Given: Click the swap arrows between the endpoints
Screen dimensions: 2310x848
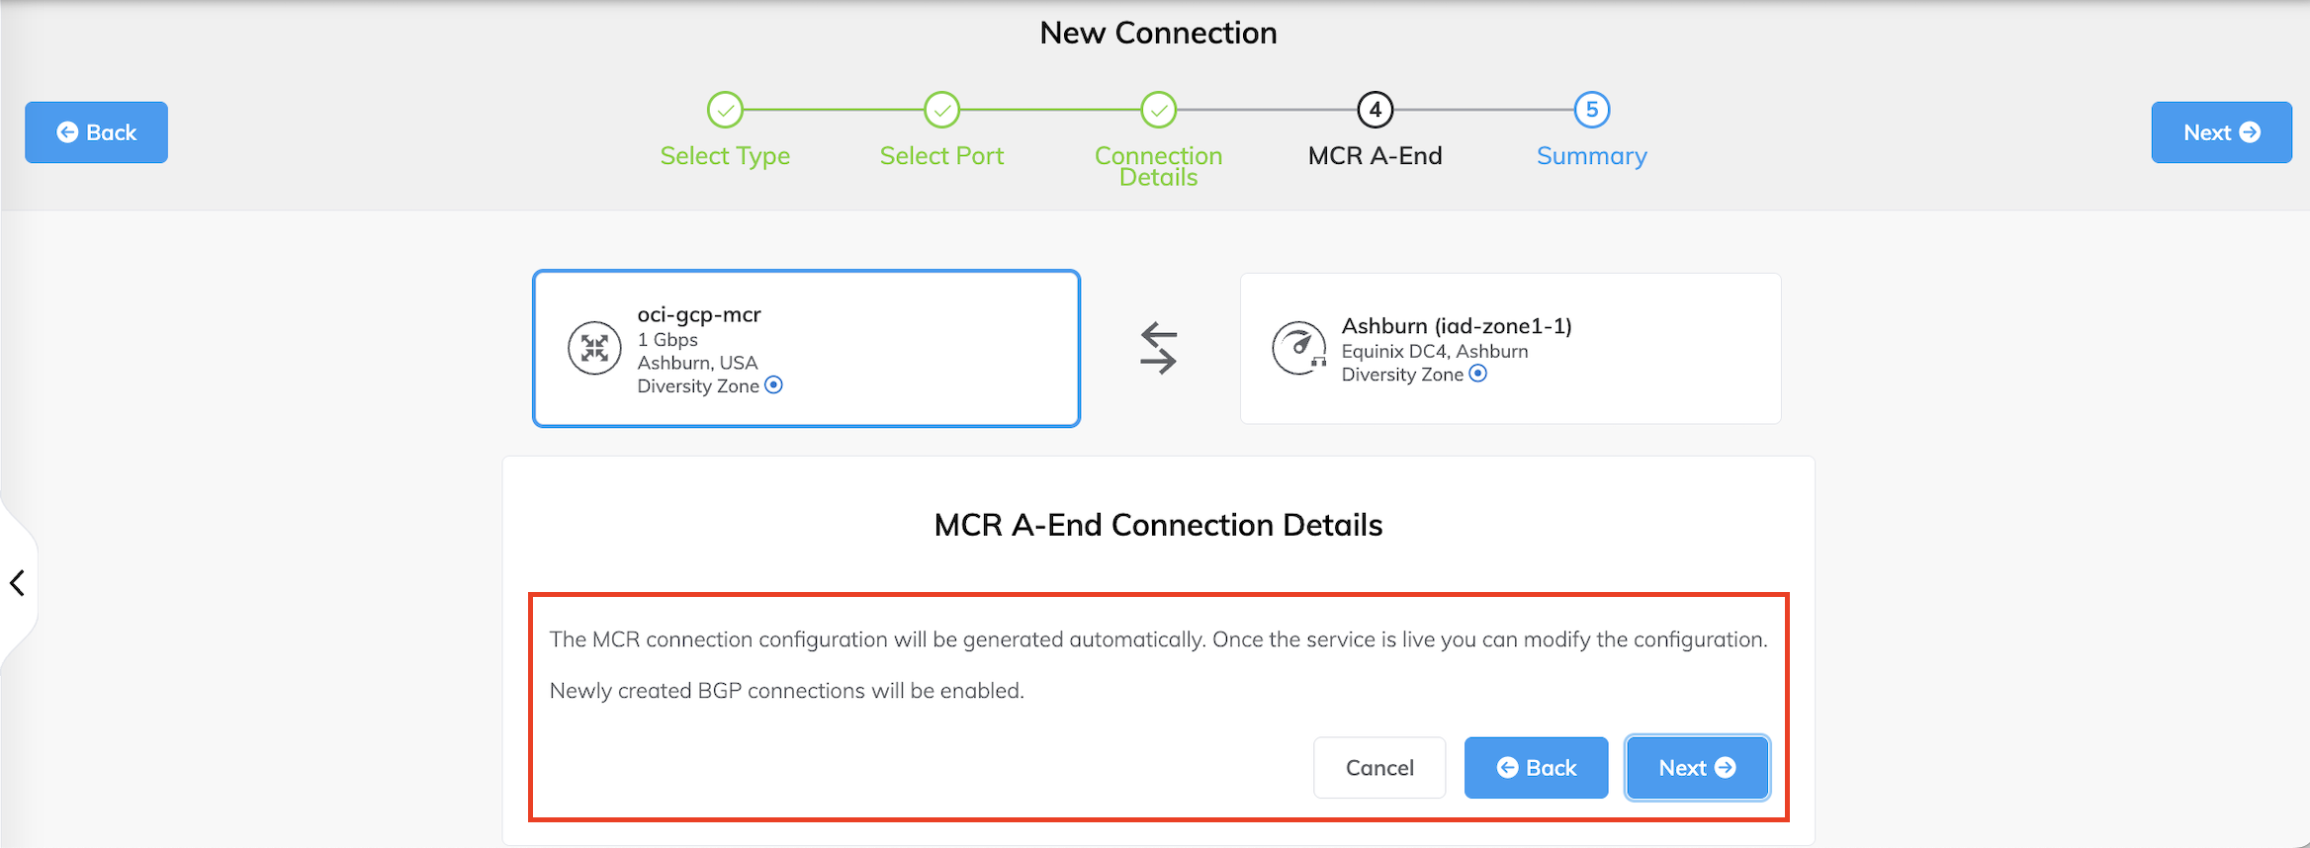Looking at the screenshot, I should pyautogui.click(x=1158, y=348).
